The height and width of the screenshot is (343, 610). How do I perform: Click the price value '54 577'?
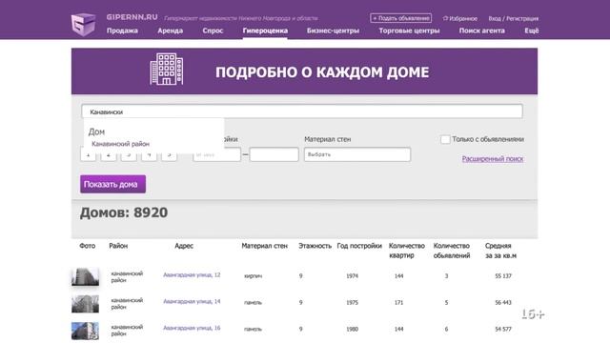click(503, 329)
